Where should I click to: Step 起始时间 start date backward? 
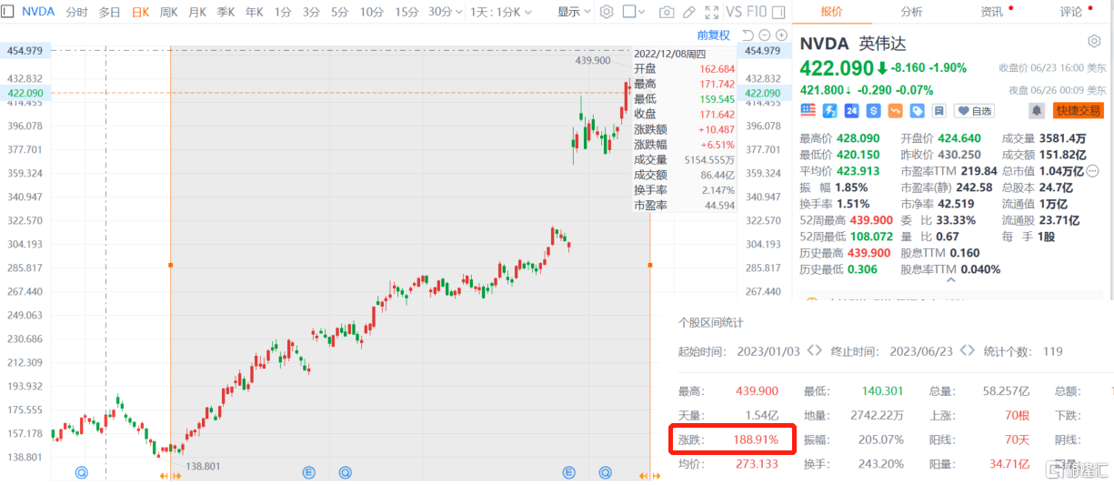808,350
